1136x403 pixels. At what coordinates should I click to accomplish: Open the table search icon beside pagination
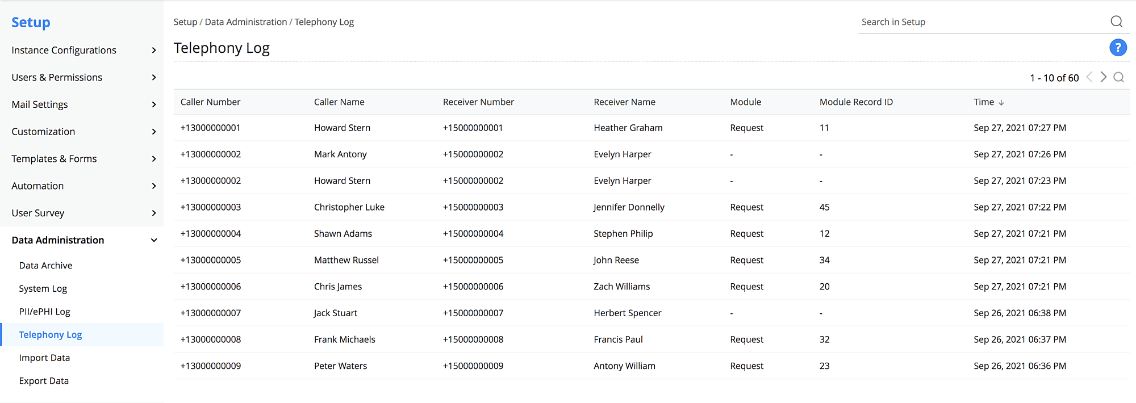coord(1118,77)
